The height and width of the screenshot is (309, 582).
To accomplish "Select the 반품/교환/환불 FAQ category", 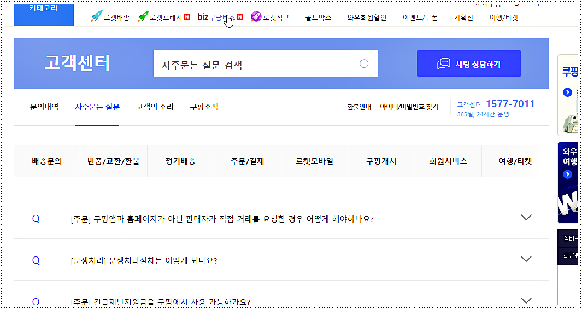I will pos(114,161).
